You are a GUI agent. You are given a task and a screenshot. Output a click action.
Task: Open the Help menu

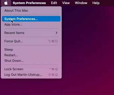tap(96, 3)
